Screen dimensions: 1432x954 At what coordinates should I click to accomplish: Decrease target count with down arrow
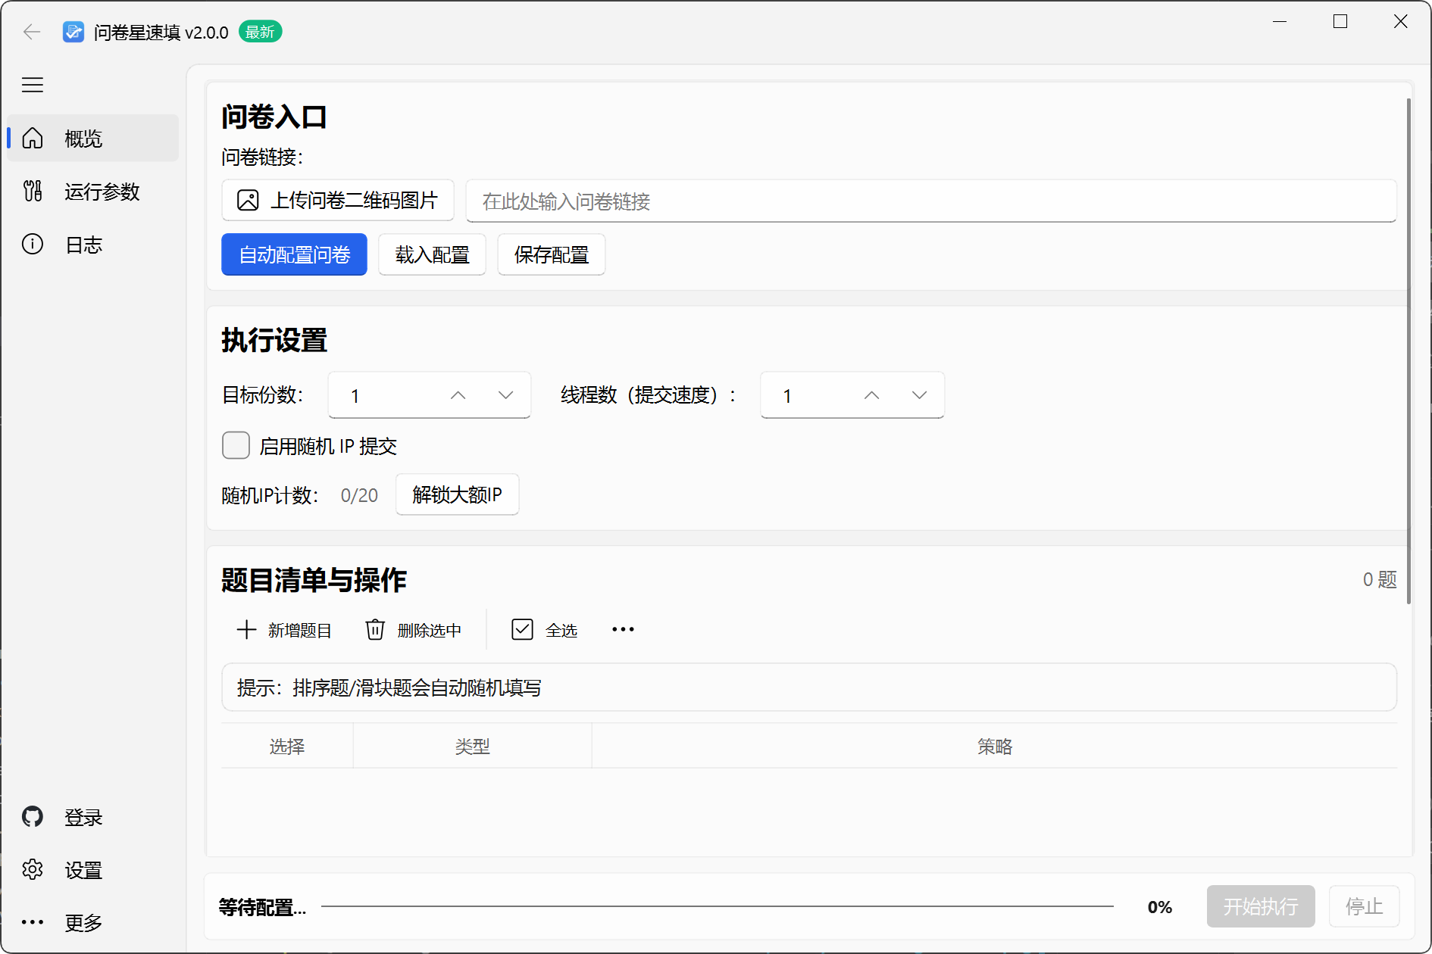pos(505,395)
